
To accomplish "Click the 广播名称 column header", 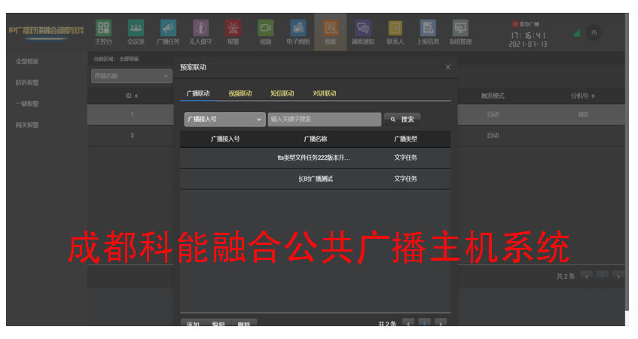I will 316,139.
